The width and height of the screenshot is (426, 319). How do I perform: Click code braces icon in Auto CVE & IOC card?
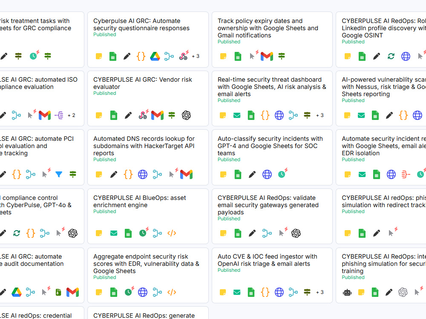click(265, 292)
